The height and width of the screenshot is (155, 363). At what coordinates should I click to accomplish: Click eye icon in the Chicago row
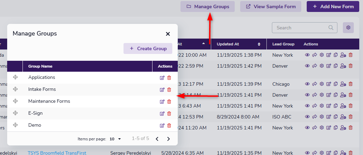point(307,84)
